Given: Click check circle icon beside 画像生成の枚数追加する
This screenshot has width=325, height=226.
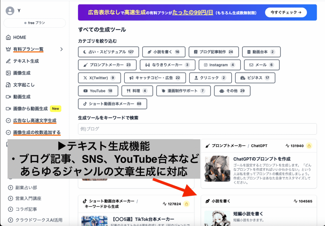Looking at the screenshot, I should 8,133.
